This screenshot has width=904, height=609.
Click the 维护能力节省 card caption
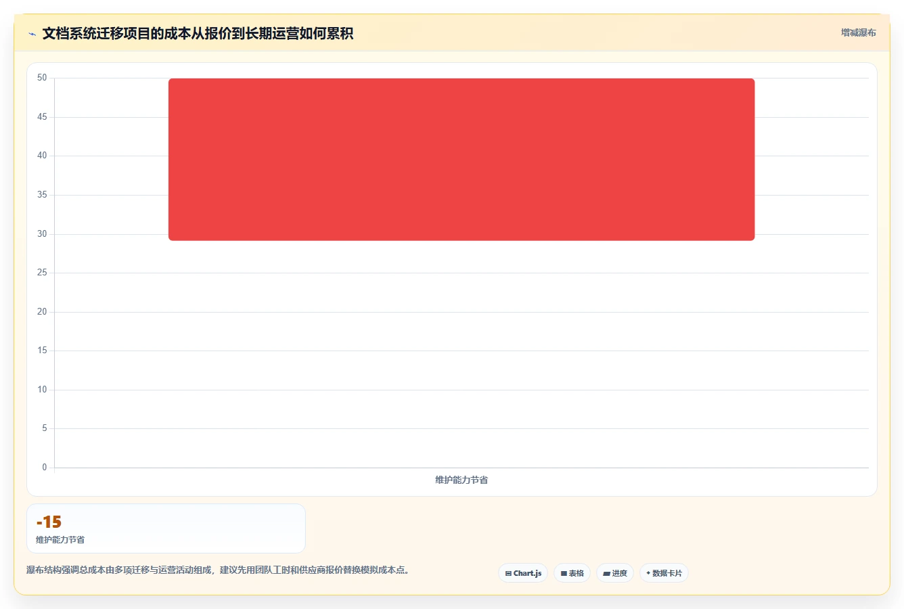(60, 540)
